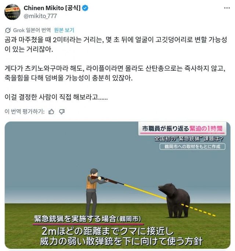
Task: Click the yellow shot trajectory line
Action: point(145,192)
